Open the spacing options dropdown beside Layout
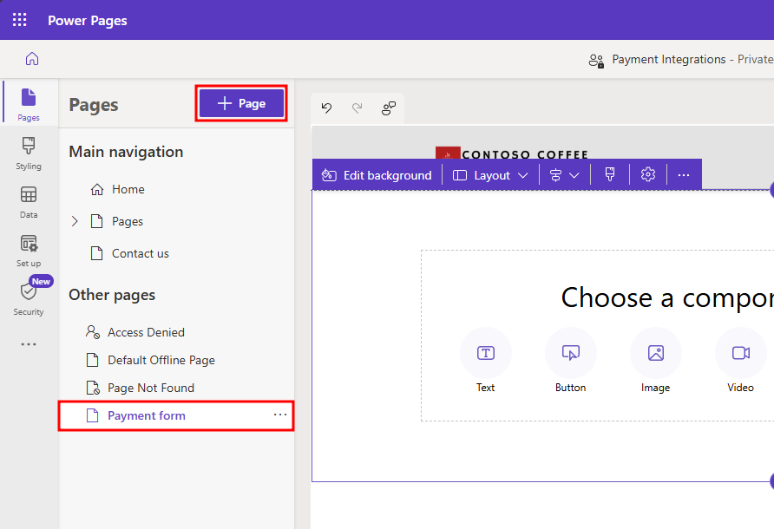This screenshot has width=774, height=529. 565,174
